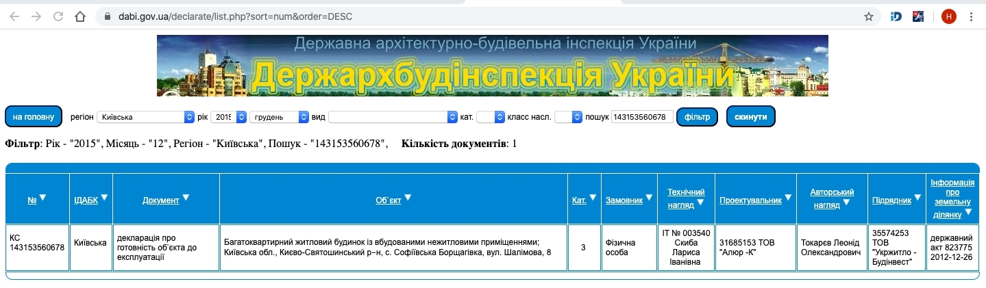Viewport: 986px width, 288px height.
Task: Select the category cell with value 3
Action: pyautogui.click(x=584, y=248)
